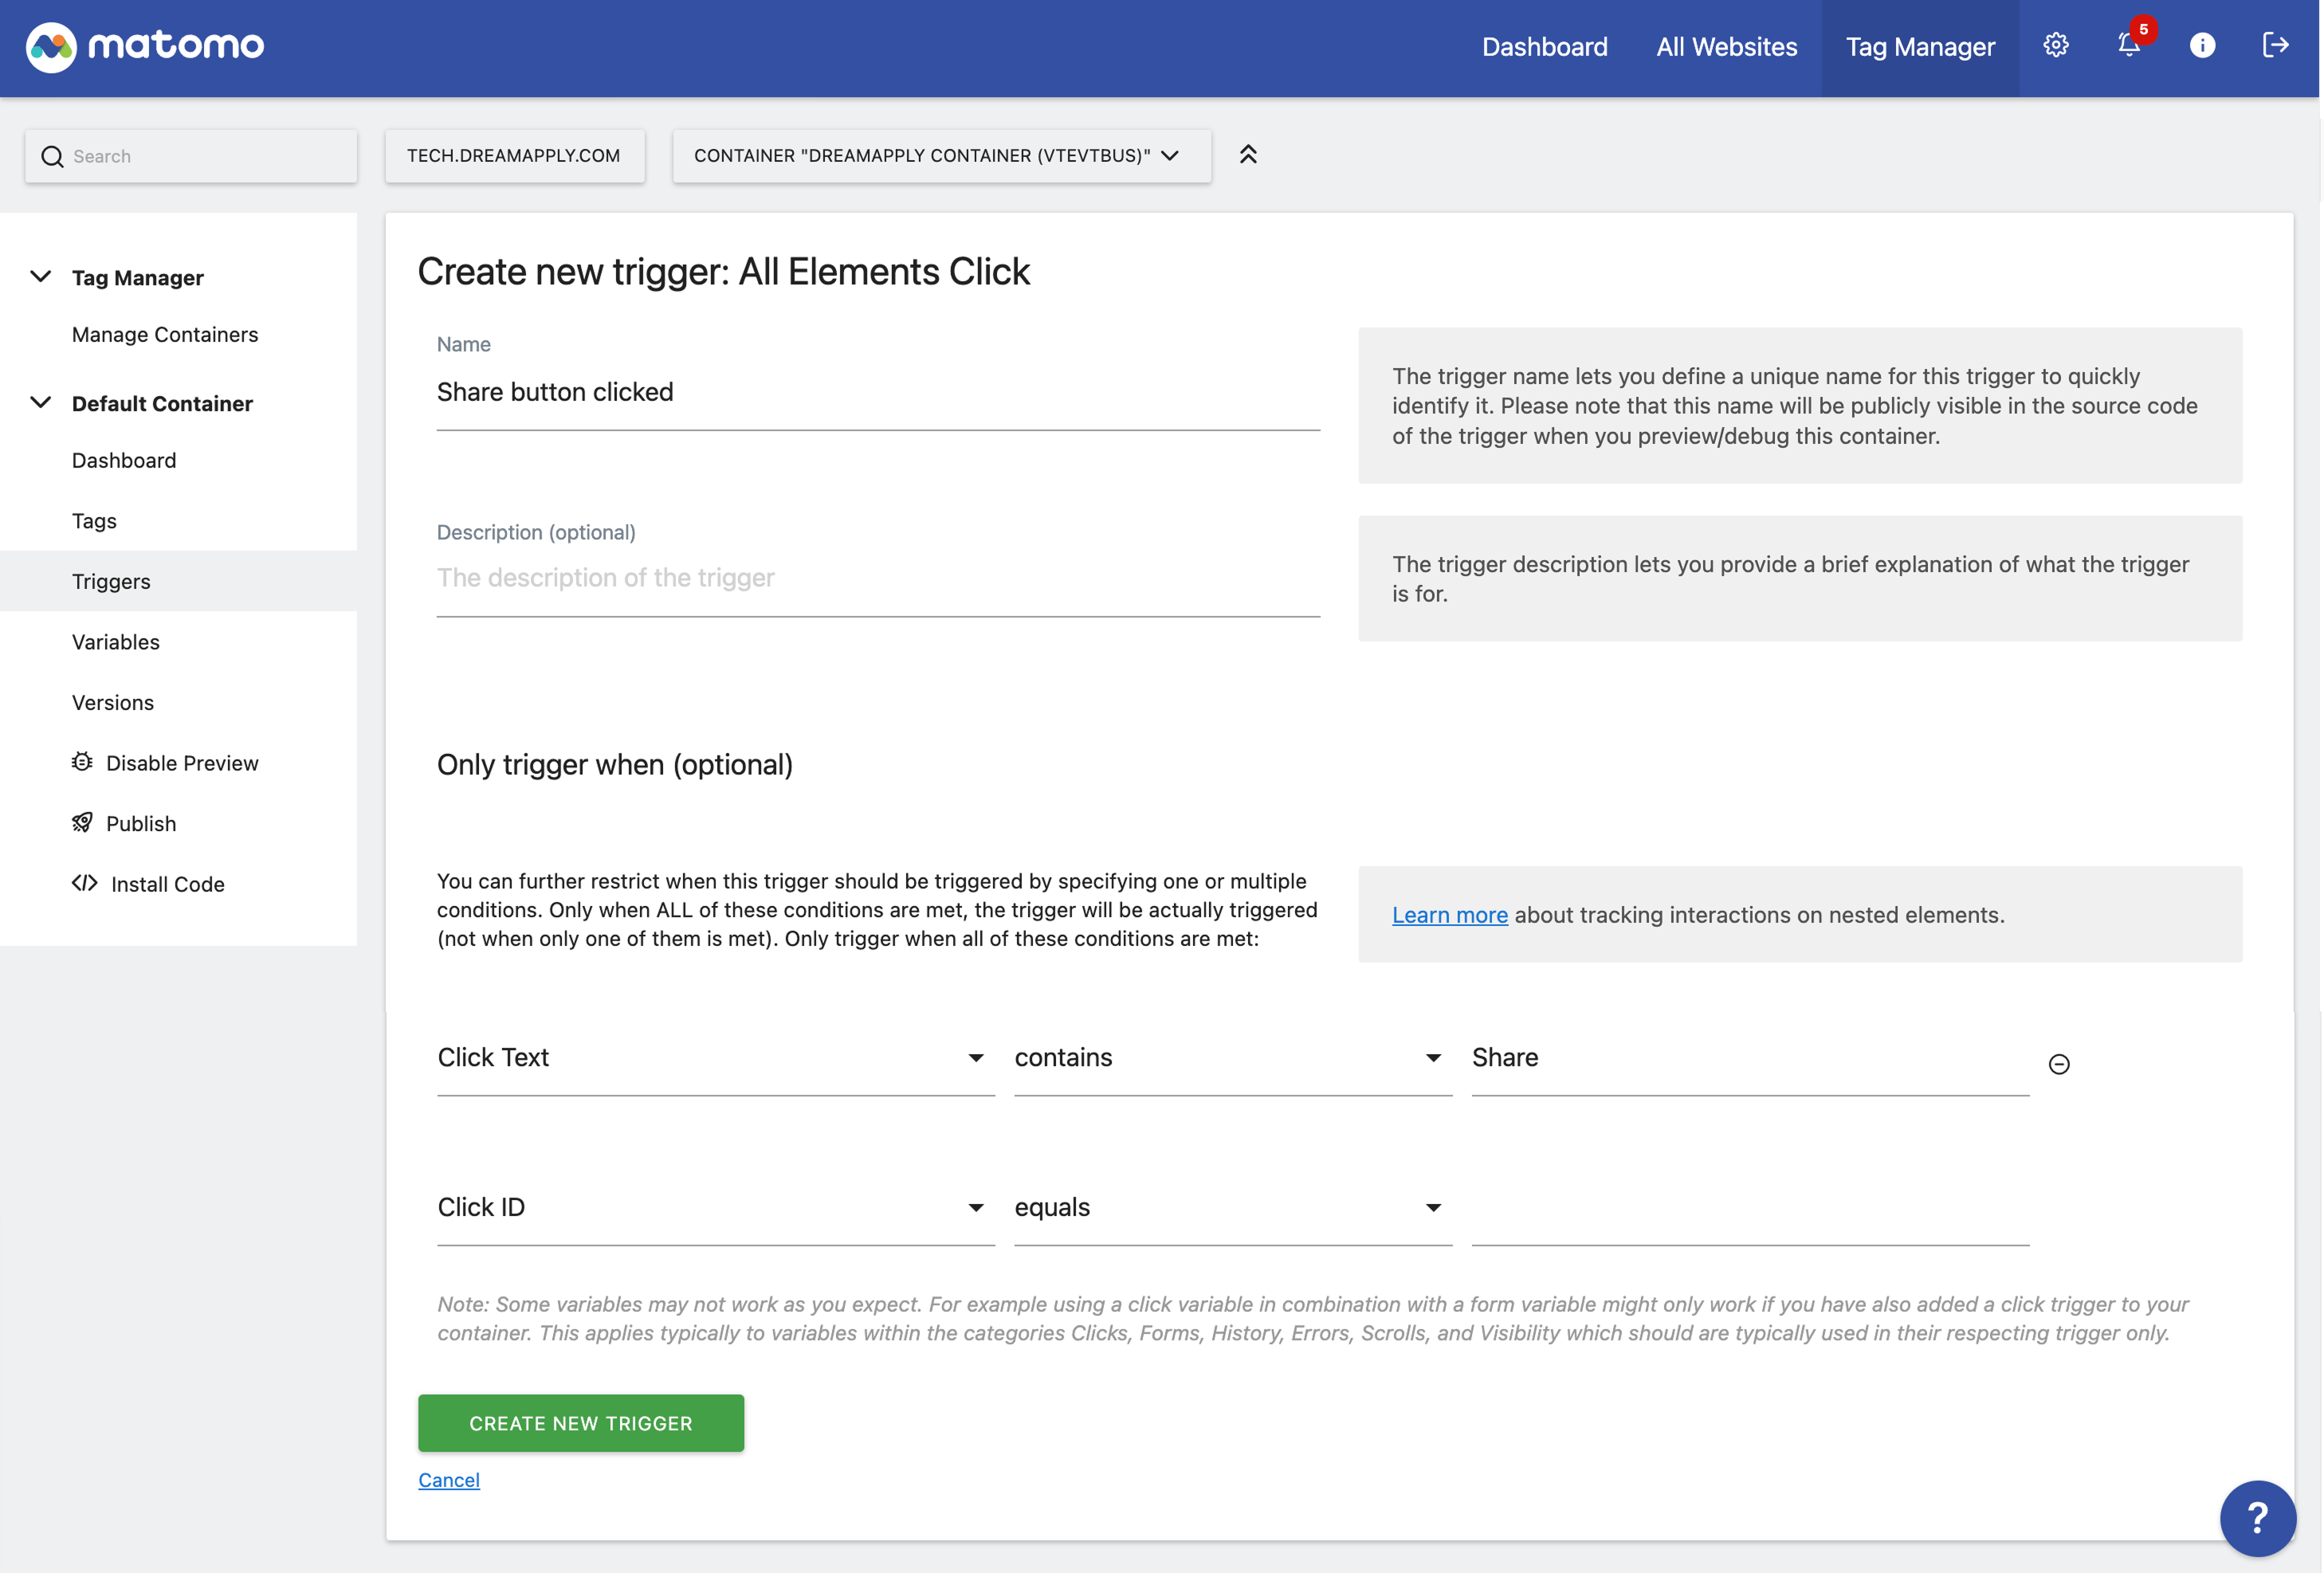
Task: Click the Description (optional) input field
Action: tap(878, 579)
